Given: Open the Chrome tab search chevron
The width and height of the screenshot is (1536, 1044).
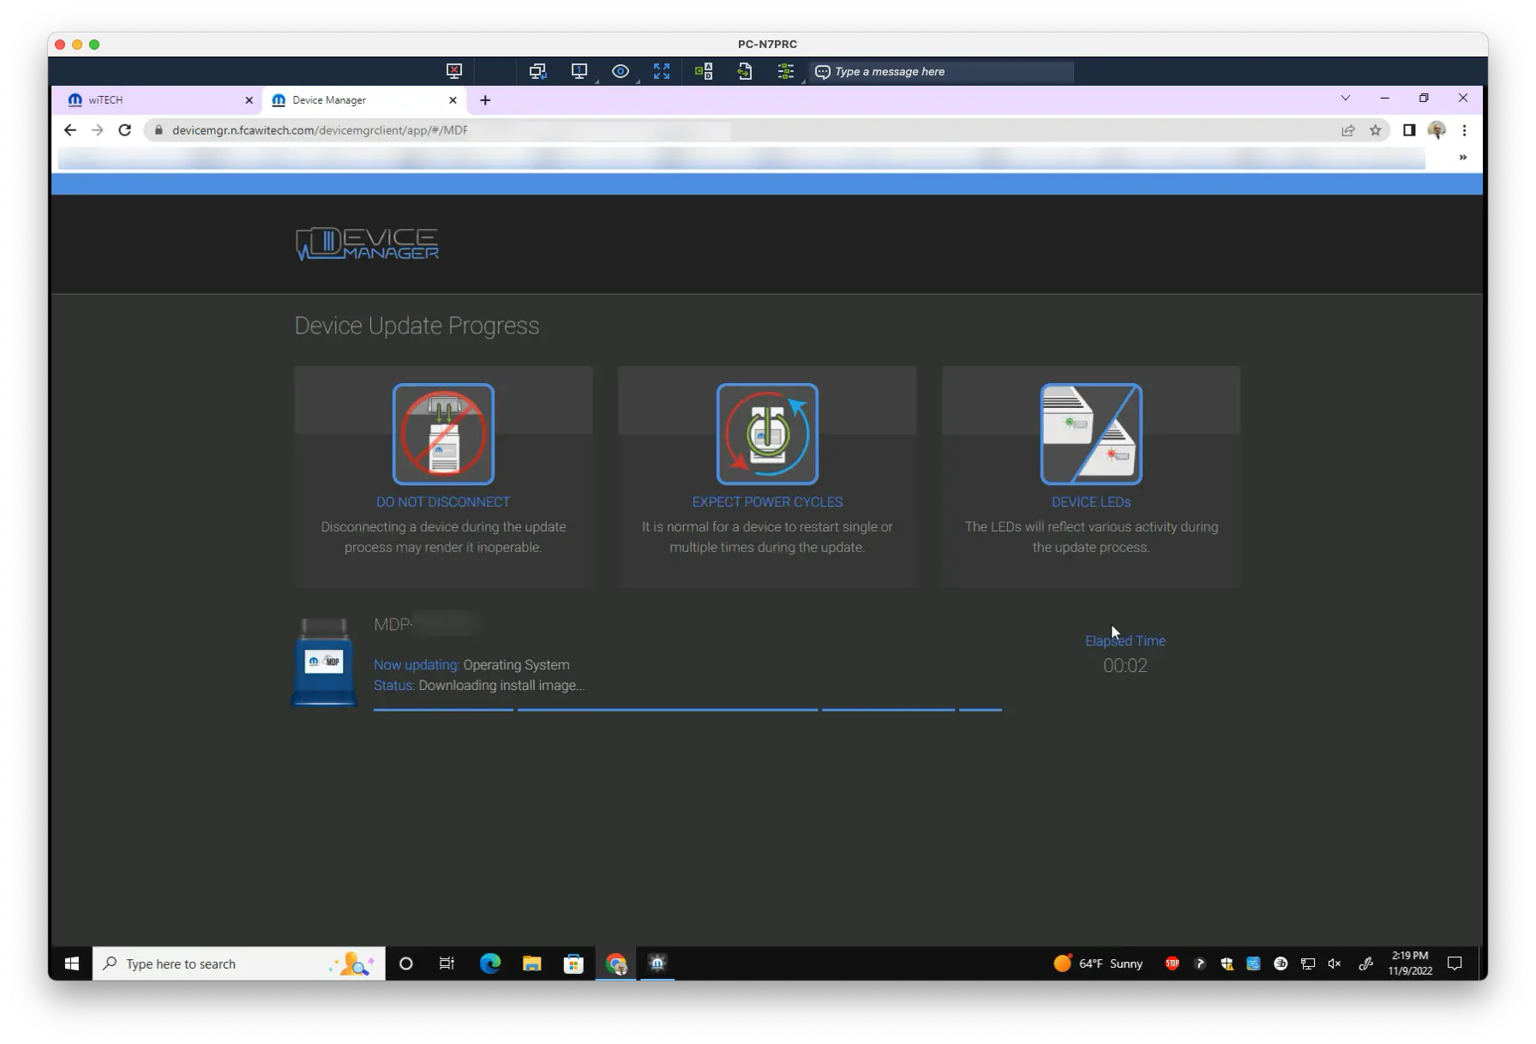Looking at the screenshot, I should (x=1346, y=99).
